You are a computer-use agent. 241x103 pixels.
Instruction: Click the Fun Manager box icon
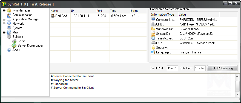(x=9, y=10)
